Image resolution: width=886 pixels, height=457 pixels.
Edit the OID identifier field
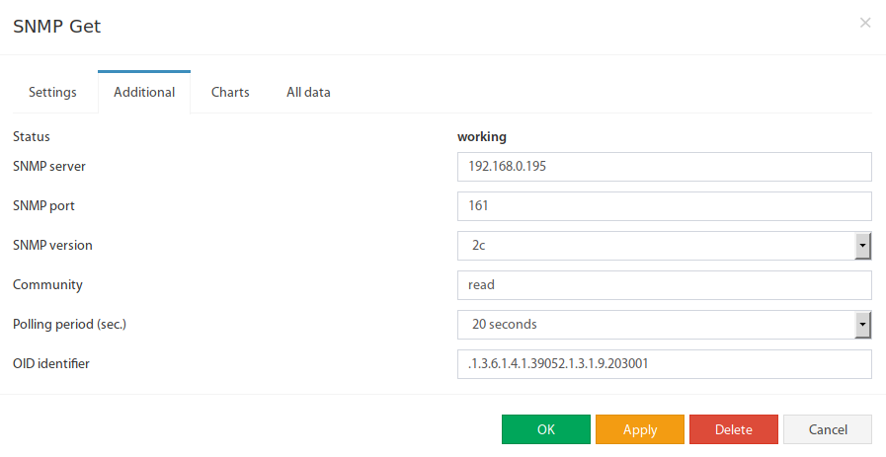[x=665, y=364]
